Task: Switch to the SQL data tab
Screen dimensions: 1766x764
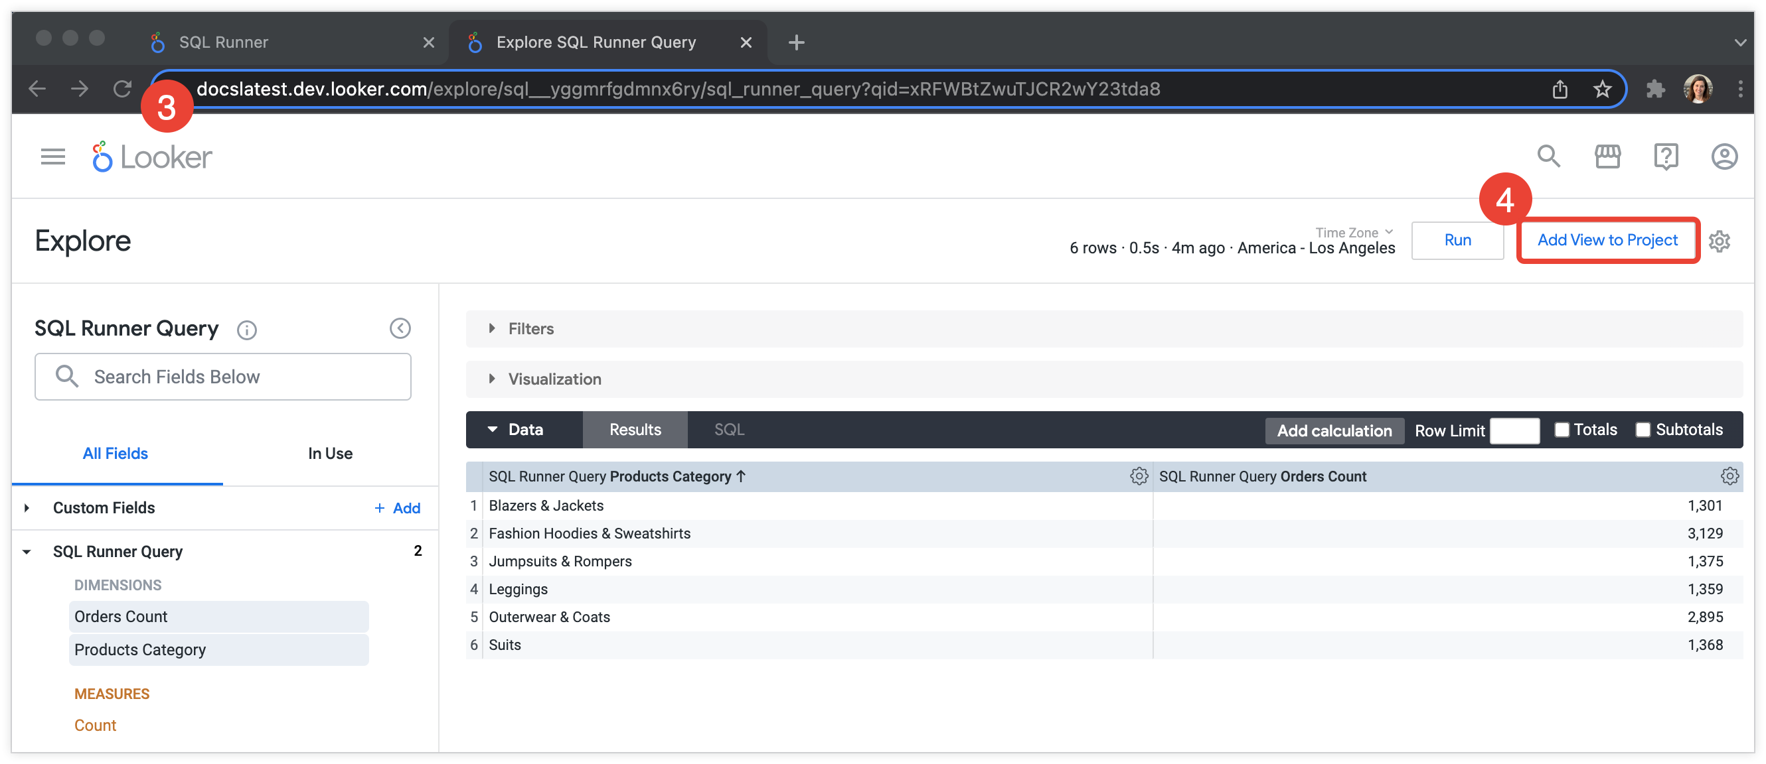Action: tap(729, 430)
